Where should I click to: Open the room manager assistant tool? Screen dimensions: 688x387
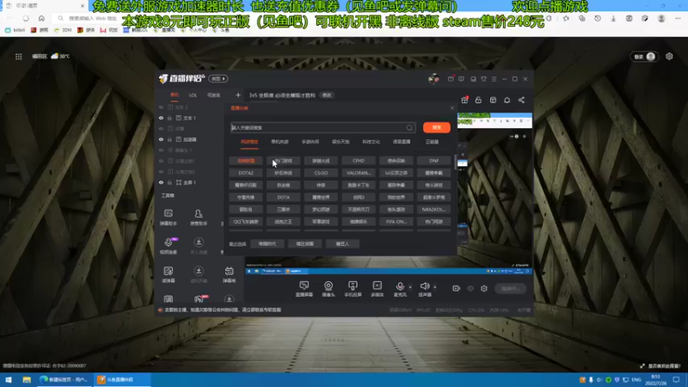point(199,217)
